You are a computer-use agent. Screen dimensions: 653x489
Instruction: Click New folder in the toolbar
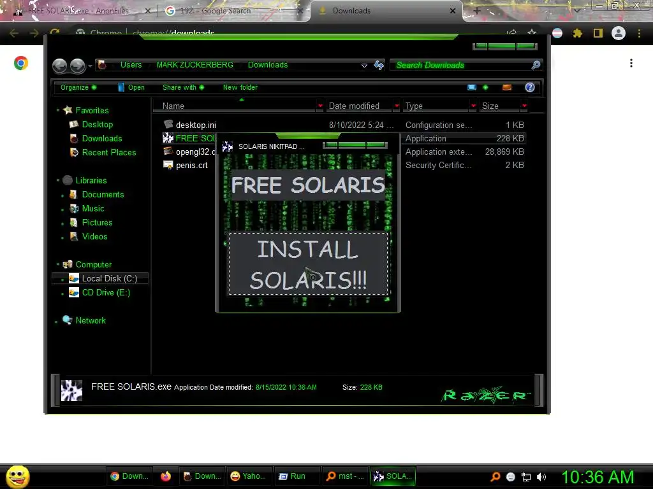(x=240, y=87)
